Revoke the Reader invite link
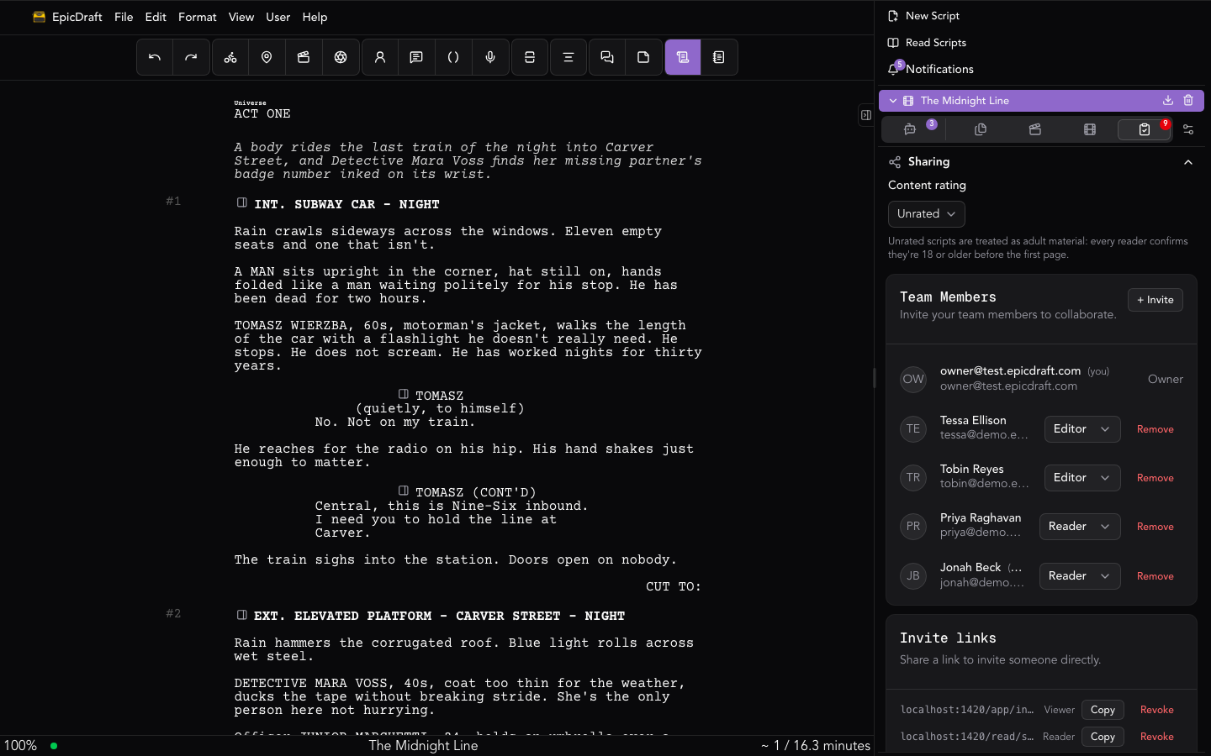Image resolution: width=1211 pixels, height=756 pixels. click(1157, 737)
